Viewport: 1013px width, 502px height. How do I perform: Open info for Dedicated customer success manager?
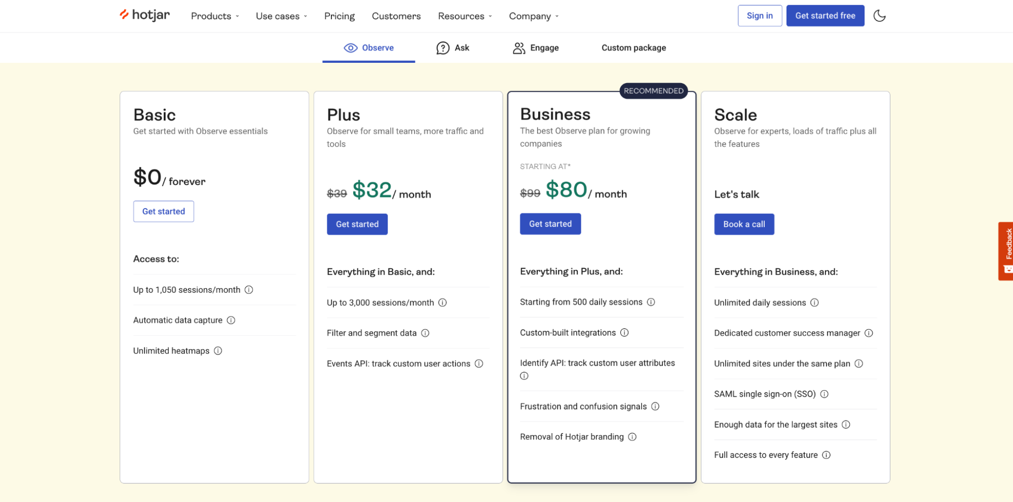click(x=869, y=333)
